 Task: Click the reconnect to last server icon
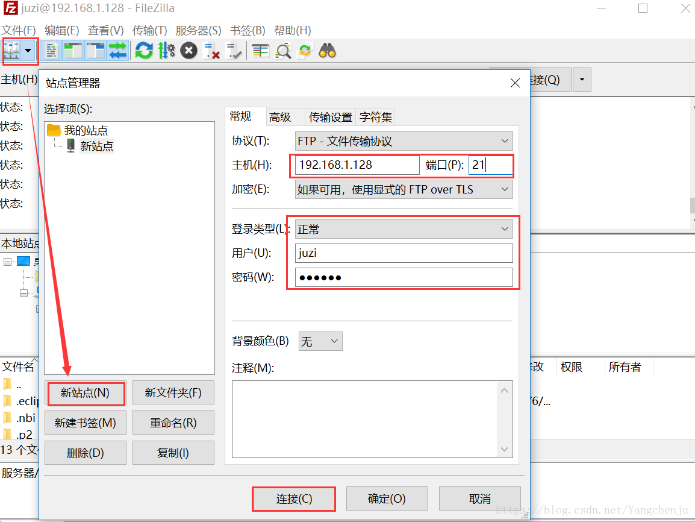point(234,51)
